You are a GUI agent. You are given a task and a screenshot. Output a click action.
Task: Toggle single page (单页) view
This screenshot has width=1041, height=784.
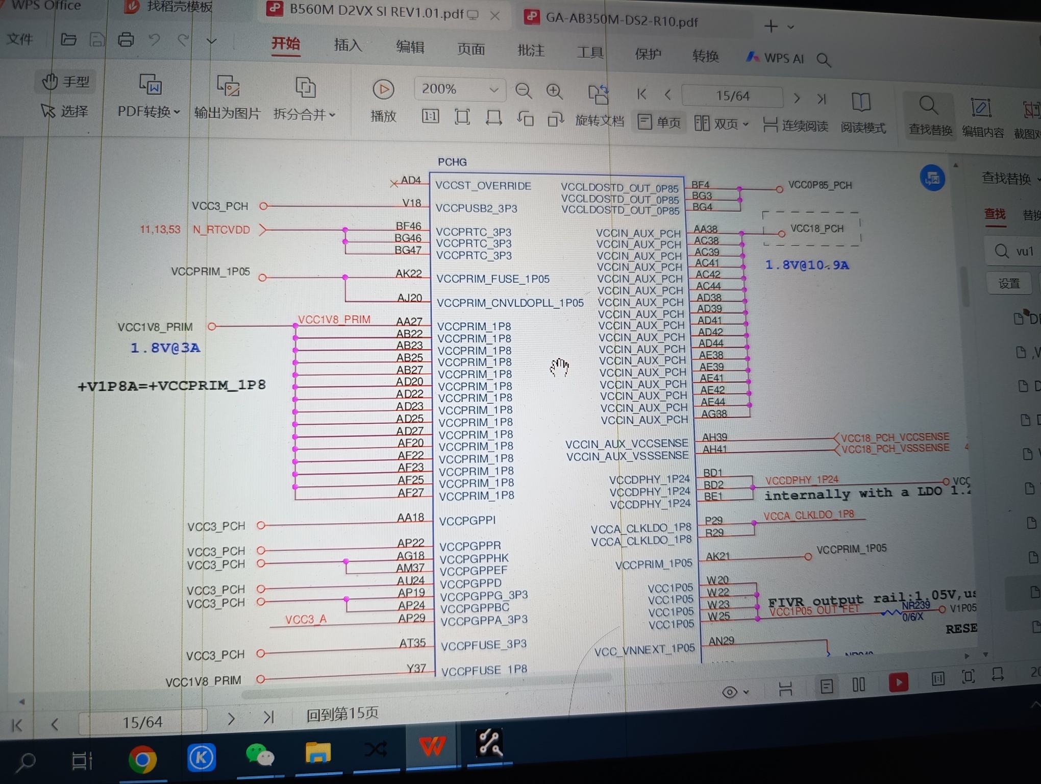point(659,122)
